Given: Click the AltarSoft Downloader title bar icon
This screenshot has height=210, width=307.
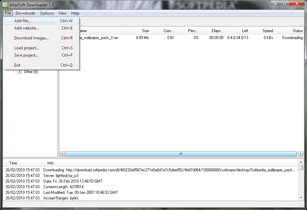Looking at the screenshot, I should point(5,5).
